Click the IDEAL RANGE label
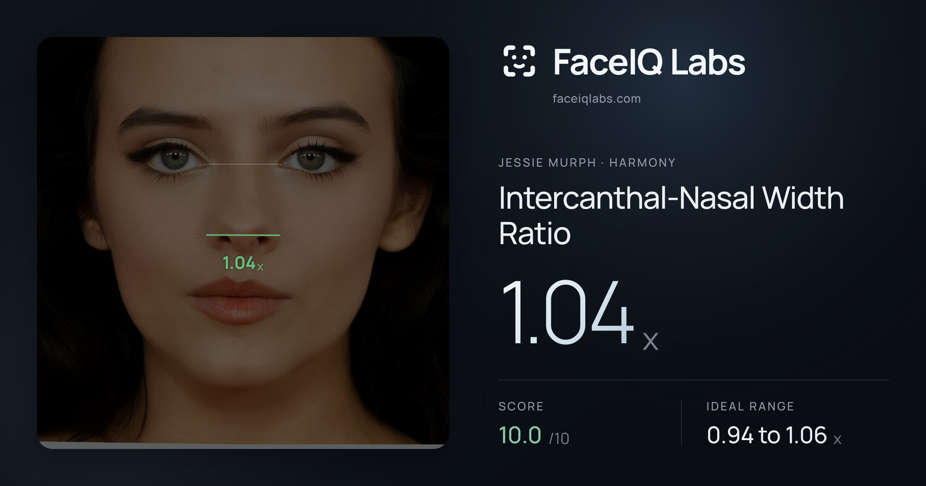 pyautogui.click(x=750, y=406)
